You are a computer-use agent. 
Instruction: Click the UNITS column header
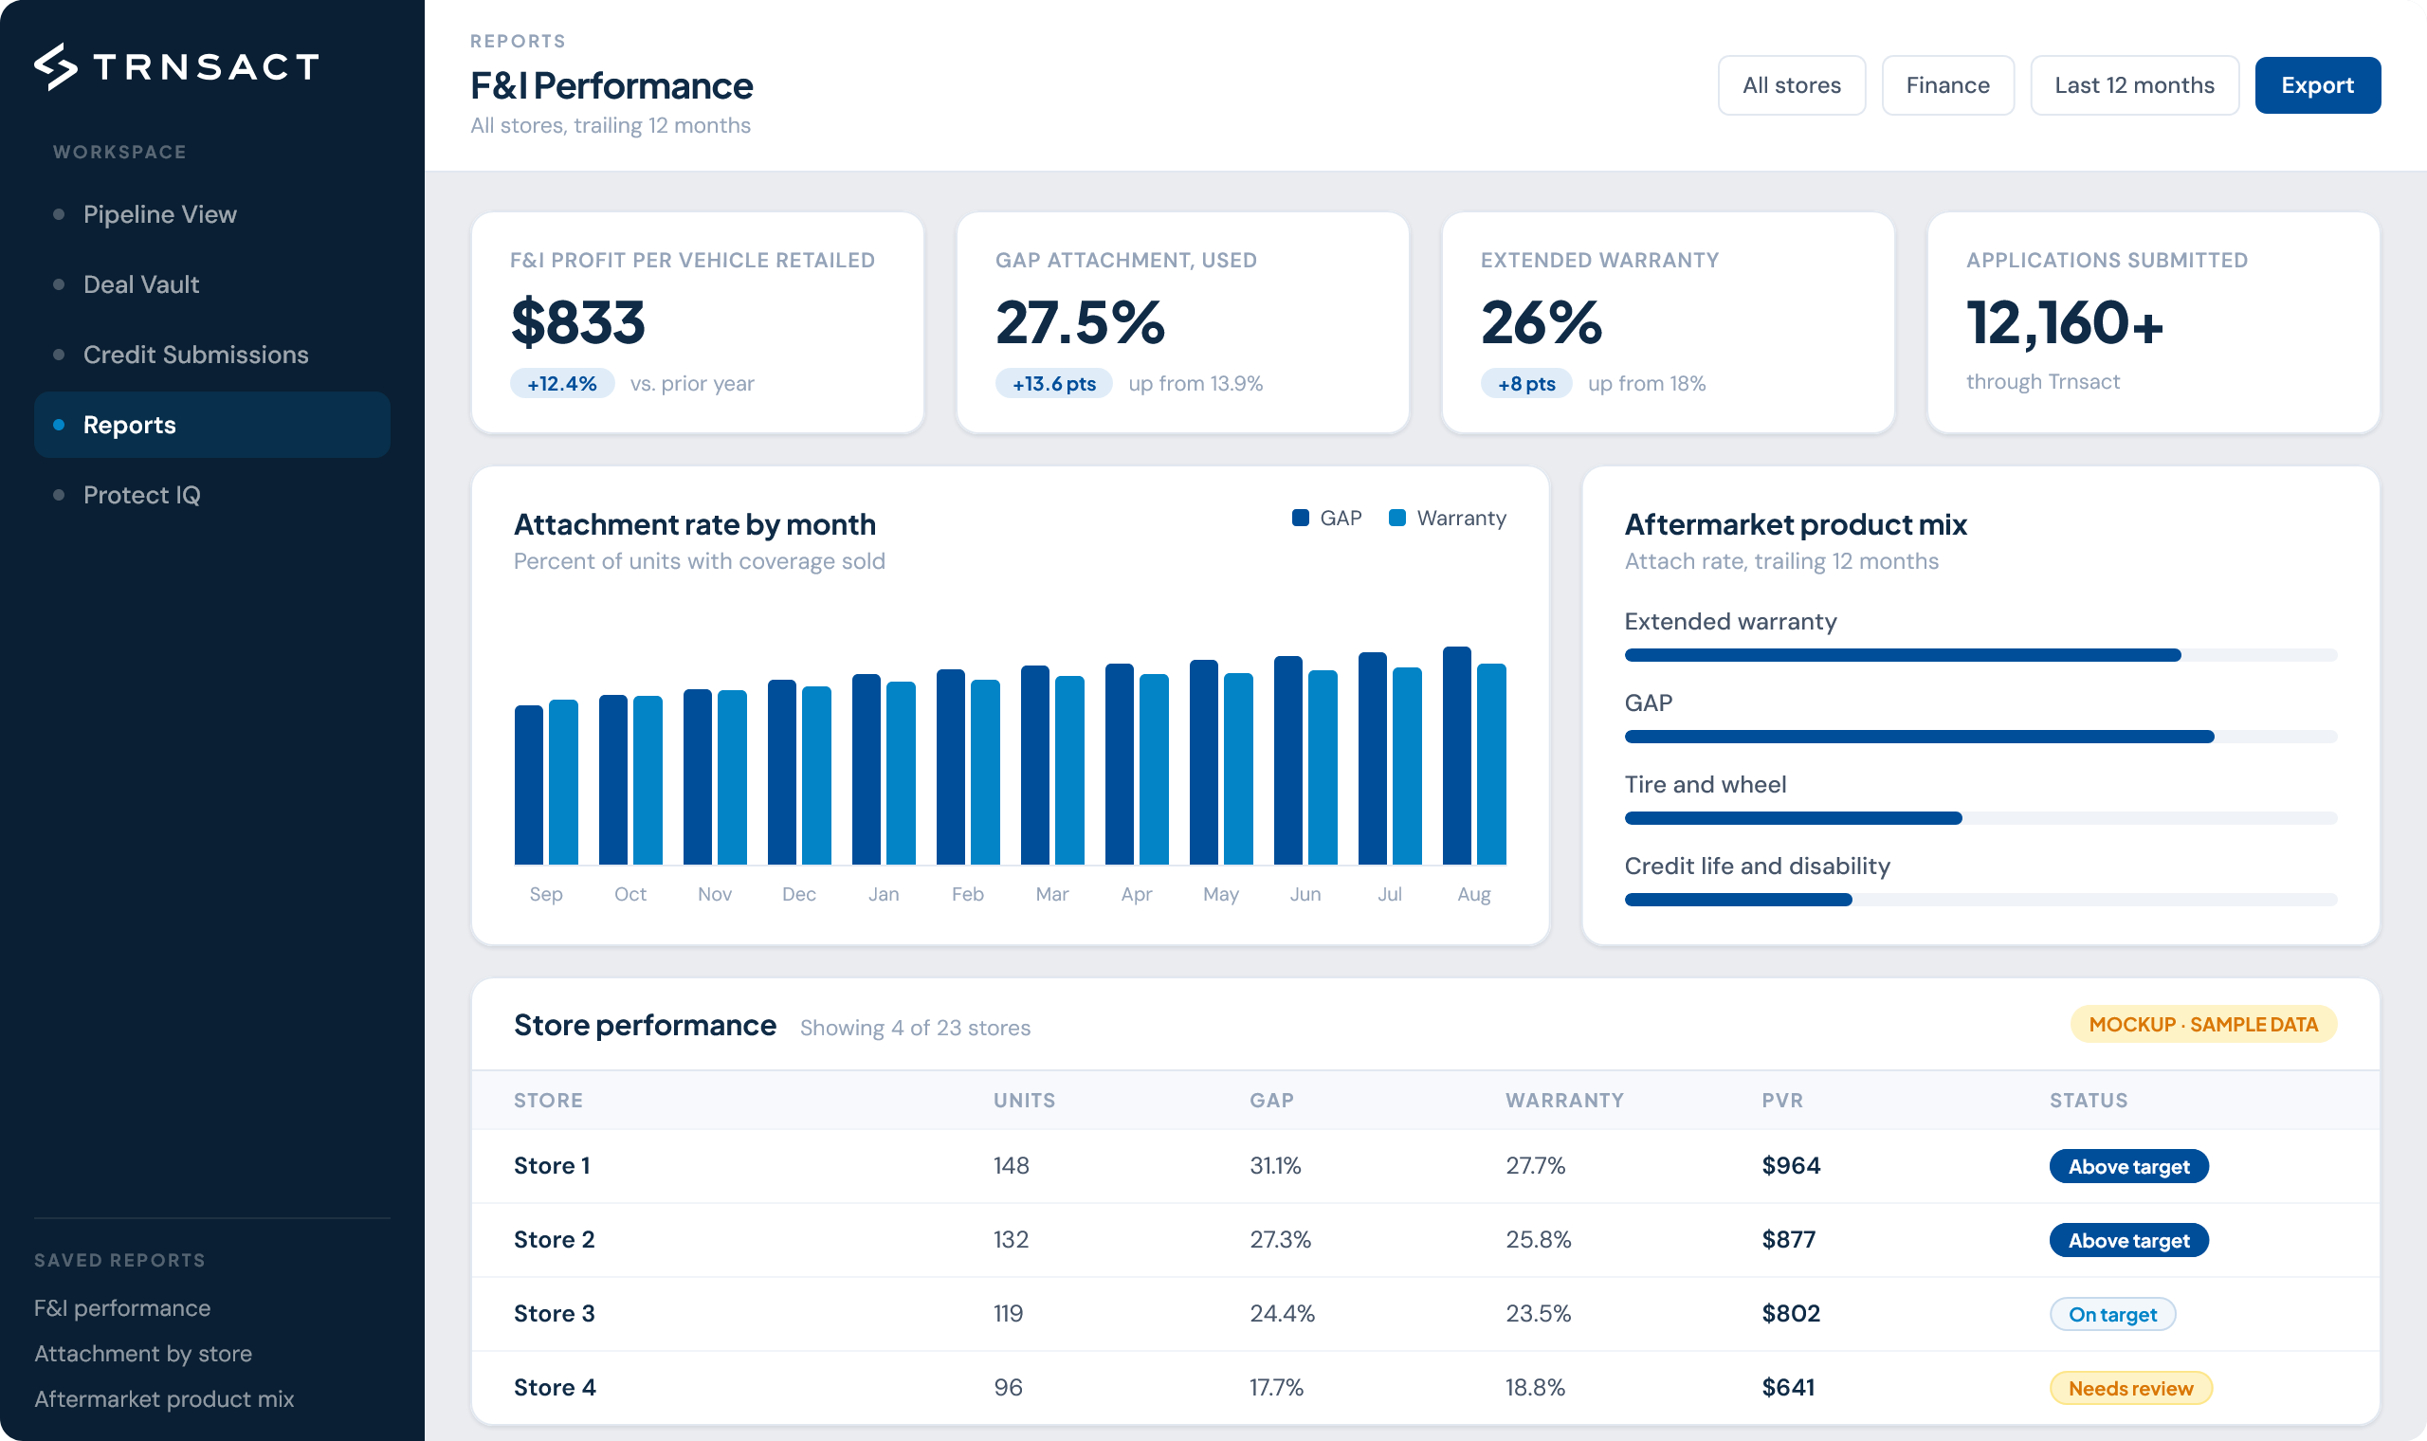pyautogui.click(x=1024, y=1100)
